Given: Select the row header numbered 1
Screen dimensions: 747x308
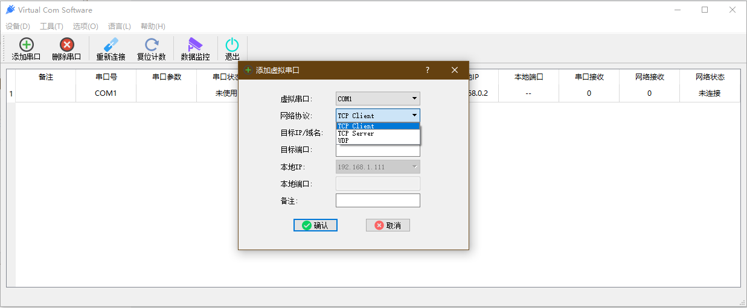Looking at the screenshot, I should point(11,93).
